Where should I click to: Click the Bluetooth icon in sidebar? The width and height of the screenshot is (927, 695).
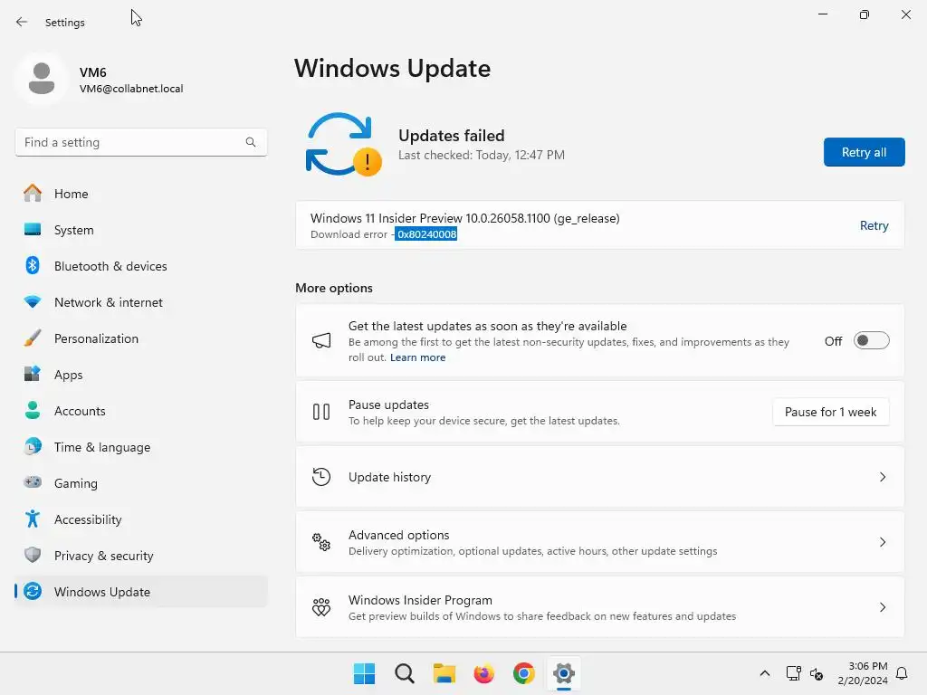[x=33, y=265]
